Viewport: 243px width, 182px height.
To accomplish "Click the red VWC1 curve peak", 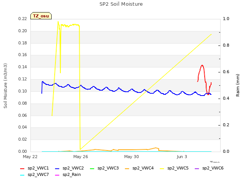I will tap(202, 65).
